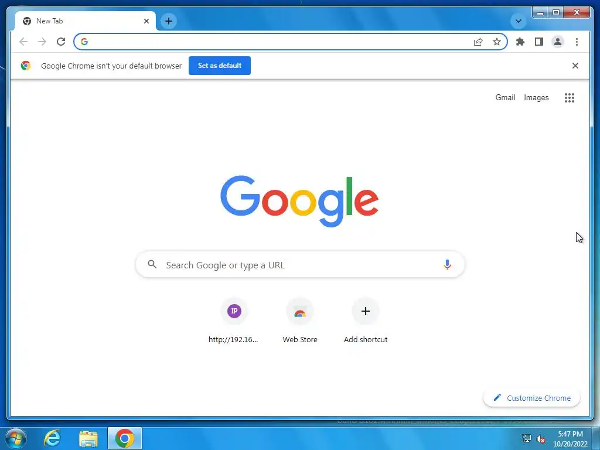Expand the tab search dropdown arrow
This screenshot has height=450, width=600.
pyautogui.click(x=518, y=21)
